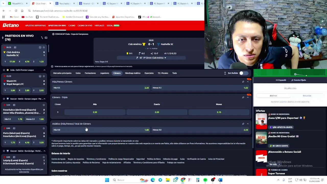
Task: Click the sort live matches icon
Action: (42, 38)
